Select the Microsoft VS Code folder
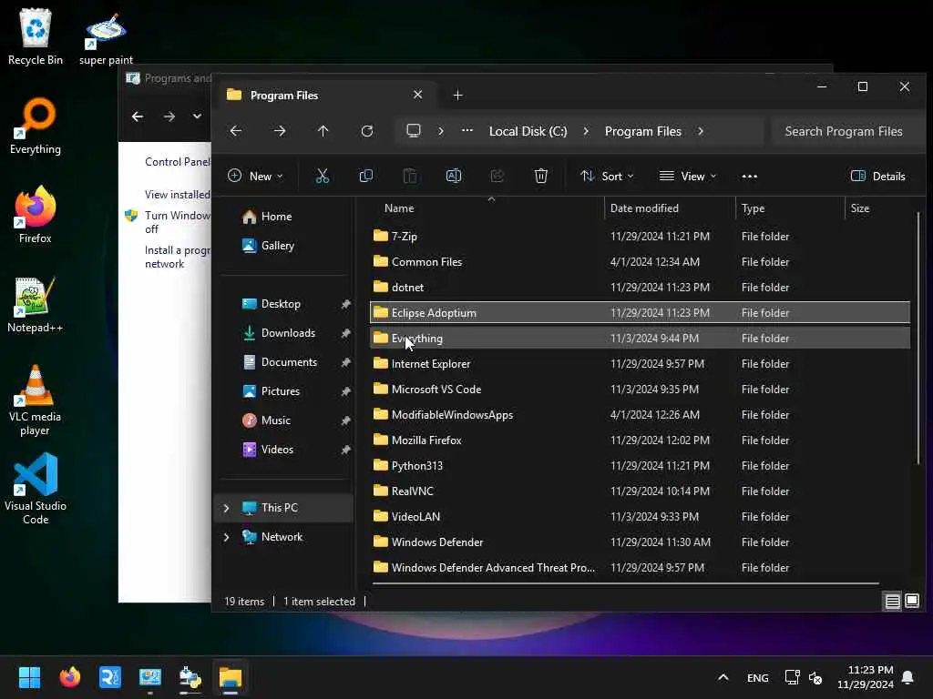The image size is (933, 699). coord(640,389)
